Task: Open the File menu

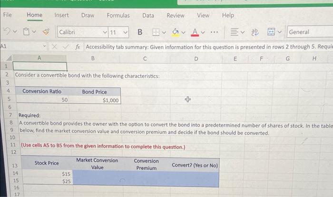Action: tap(8, 15)
